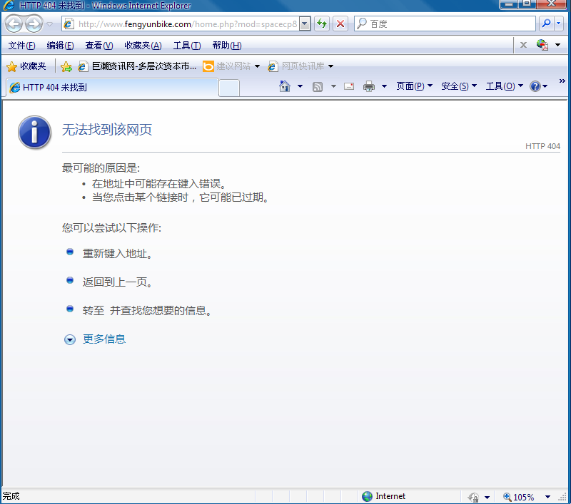Open the address bar history dropdown
The height and width of the screenshot is (504, 571).
pyautogui.click(x=305, y=23)
